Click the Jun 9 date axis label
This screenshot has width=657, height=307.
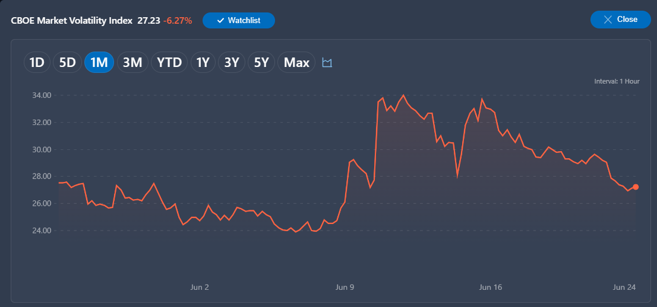point(345,287)
